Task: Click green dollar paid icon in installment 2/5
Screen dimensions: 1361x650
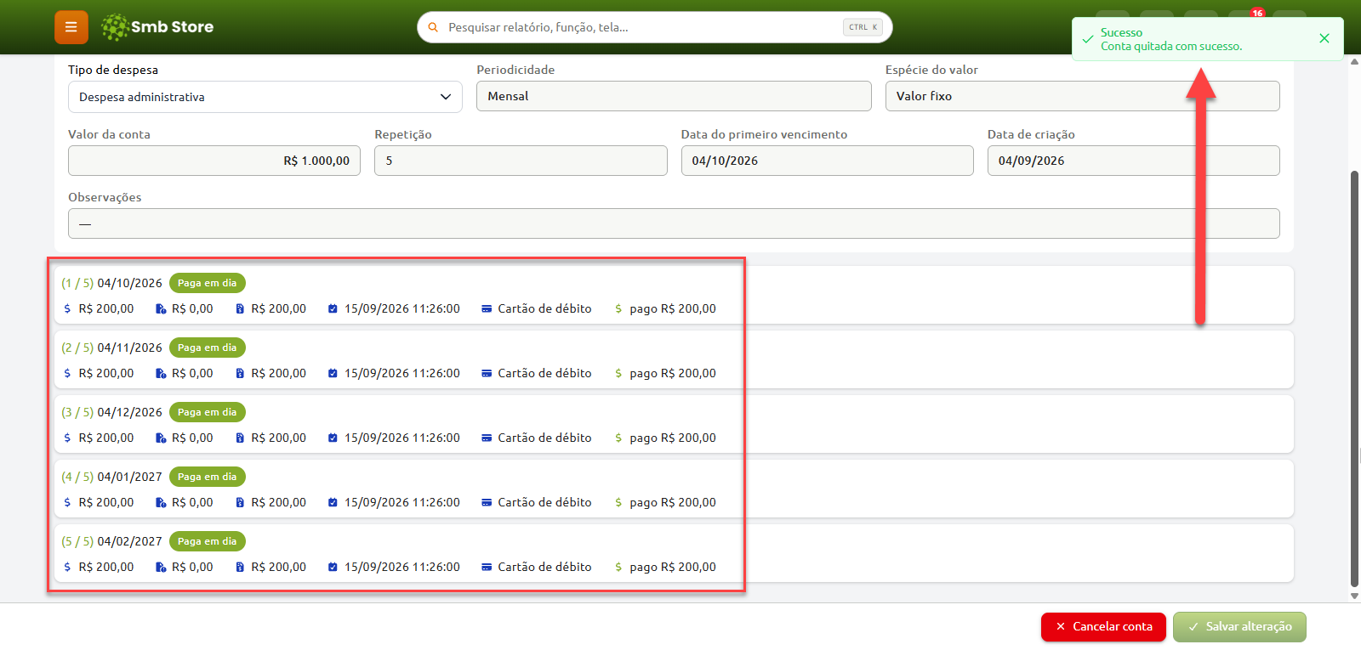Action: 618,373
